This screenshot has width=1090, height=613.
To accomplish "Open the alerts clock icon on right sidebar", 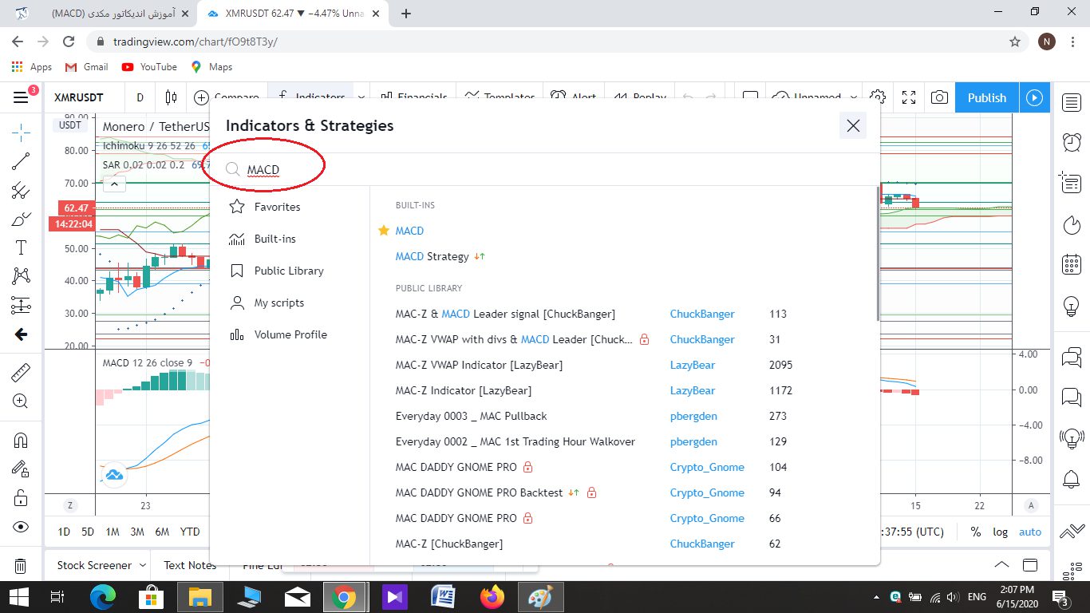I will (x=1071, y=142).
